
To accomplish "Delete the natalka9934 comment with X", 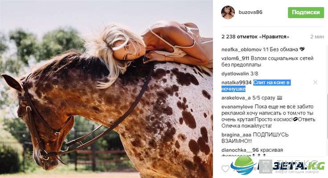I will tap(315, 82).
